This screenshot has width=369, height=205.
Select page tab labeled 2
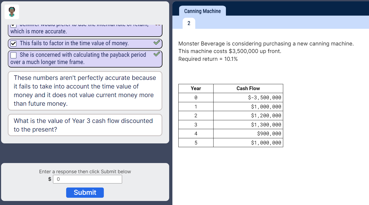coord(189,23)
